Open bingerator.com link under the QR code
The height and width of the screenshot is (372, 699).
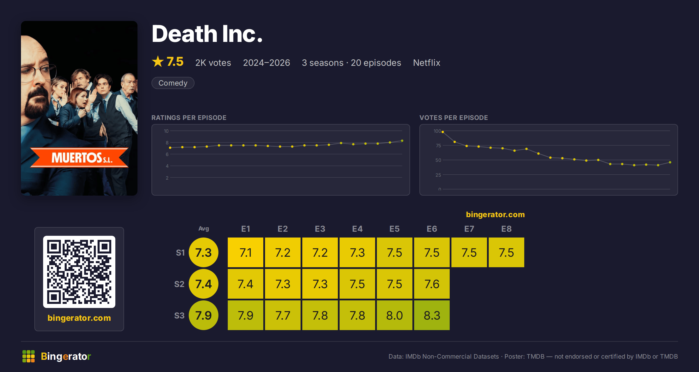click(x=79, y=318)
